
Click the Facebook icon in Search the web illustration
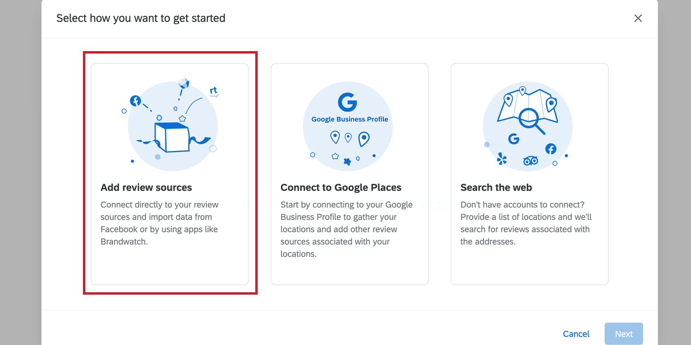pyautogui.click(x=551, y=149)
